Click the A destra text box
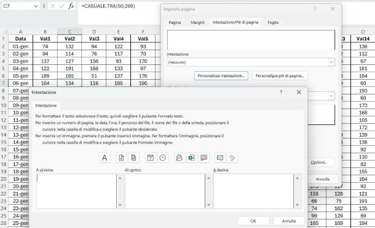The image size is (375, 228). 253,191
